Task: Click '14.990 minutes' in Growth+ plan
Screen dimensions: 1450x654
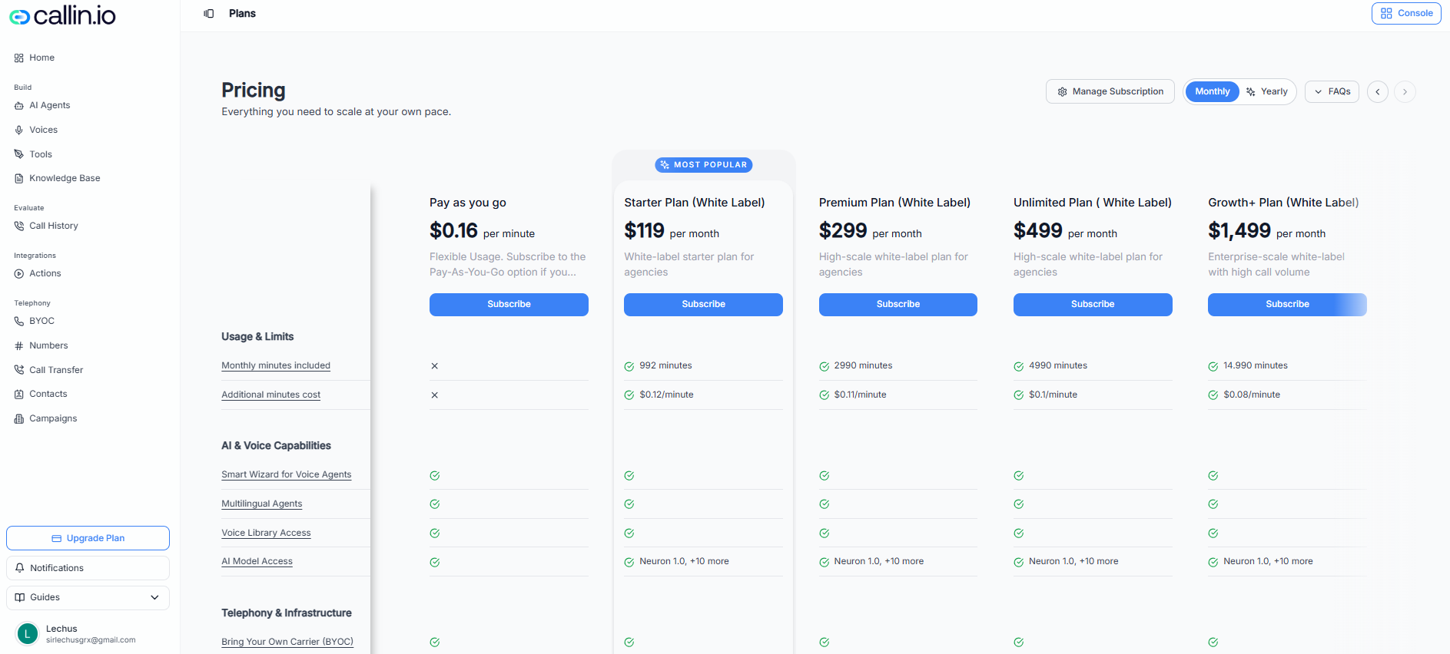Action: coord(1256,365)
